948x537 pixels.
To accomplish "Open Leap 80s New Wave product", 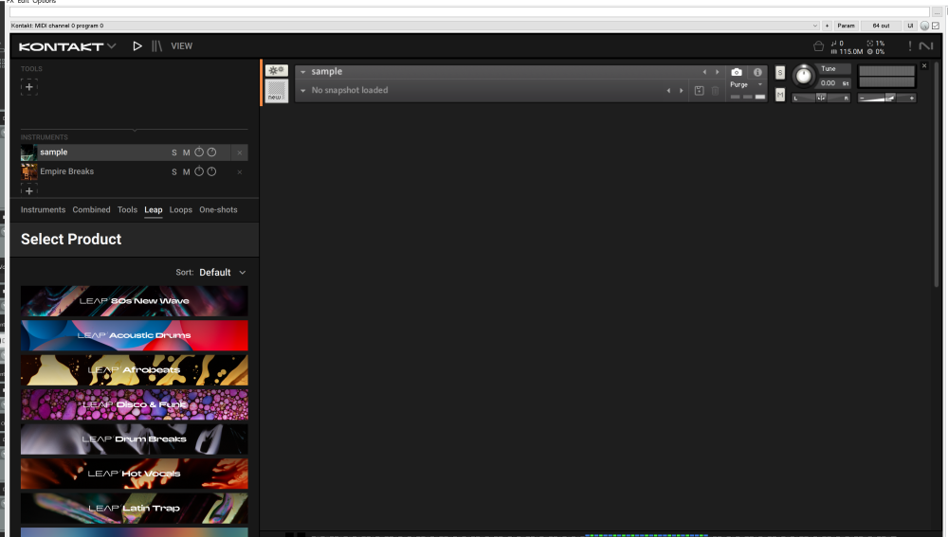I will coord(135,301).
